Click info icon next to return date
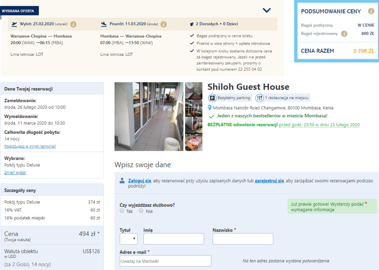The height and width of the screenshot is (270, 379). coord(164,24)
